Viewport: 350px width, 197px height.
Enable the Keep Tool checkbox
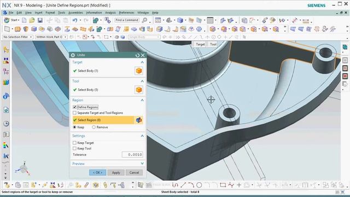pyautogui.click(x=74, y=148)
